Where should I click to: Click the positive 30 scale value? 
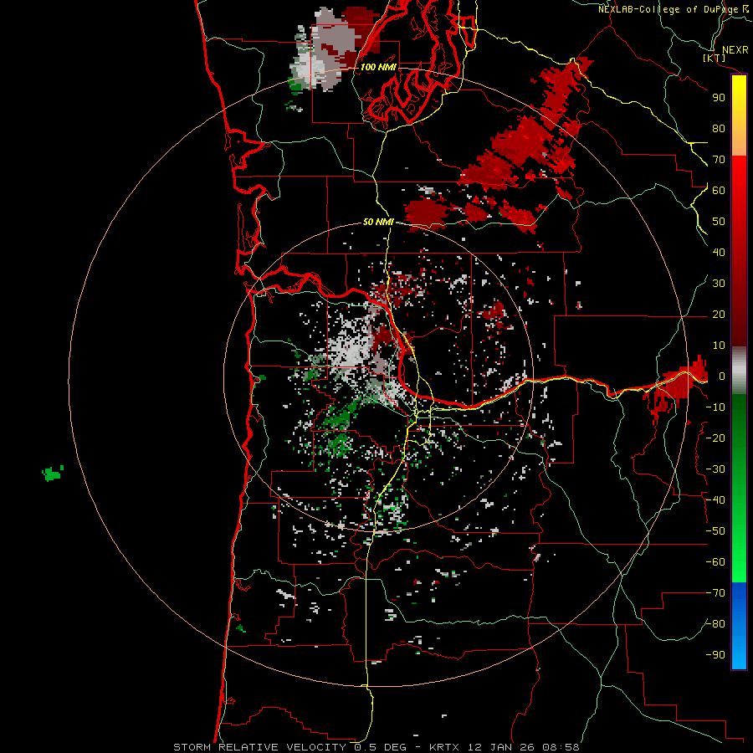719,284
